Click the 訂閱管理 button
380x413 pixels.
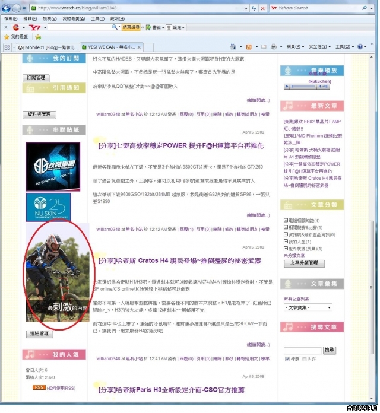pos(36,78)
